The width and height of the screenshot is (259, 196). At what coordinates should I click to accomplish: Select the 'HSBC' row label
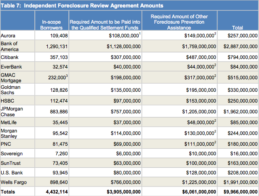click(x=7, y=101)
